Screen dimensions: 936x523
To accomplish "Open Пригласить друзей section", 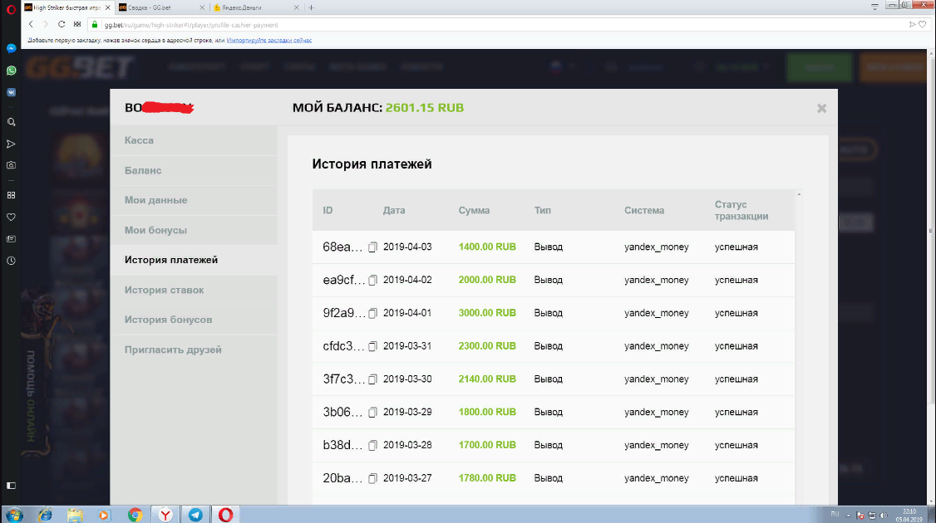I will coord(194,350).
